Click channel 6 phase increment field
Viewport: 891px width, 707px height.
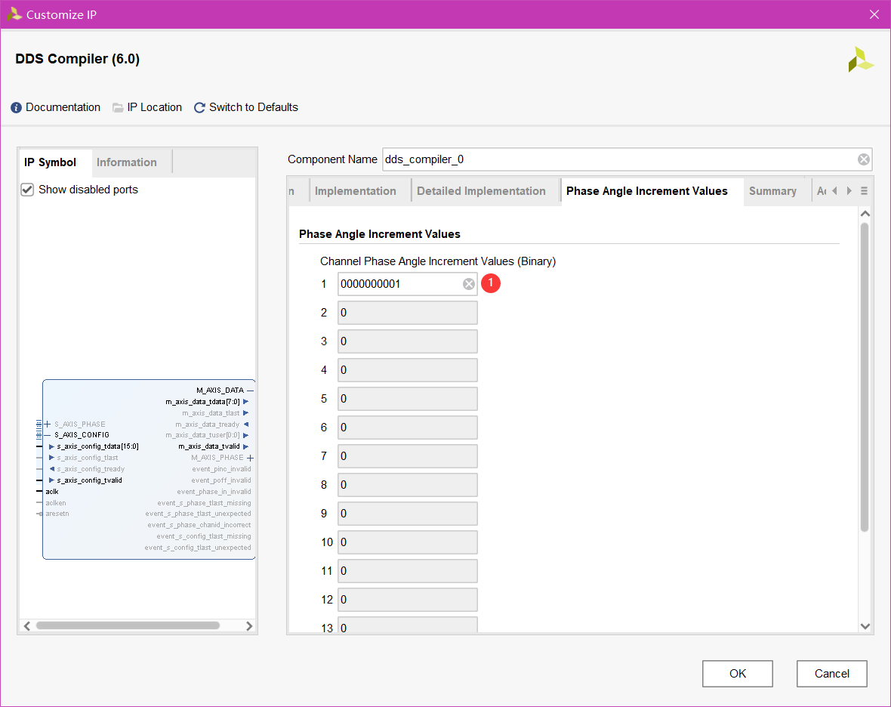pos(408,428)
